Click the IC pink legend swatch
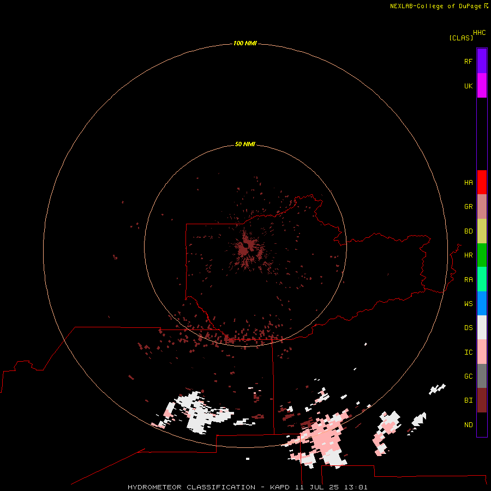Viewport: 491px width, 491px height. 482,352
